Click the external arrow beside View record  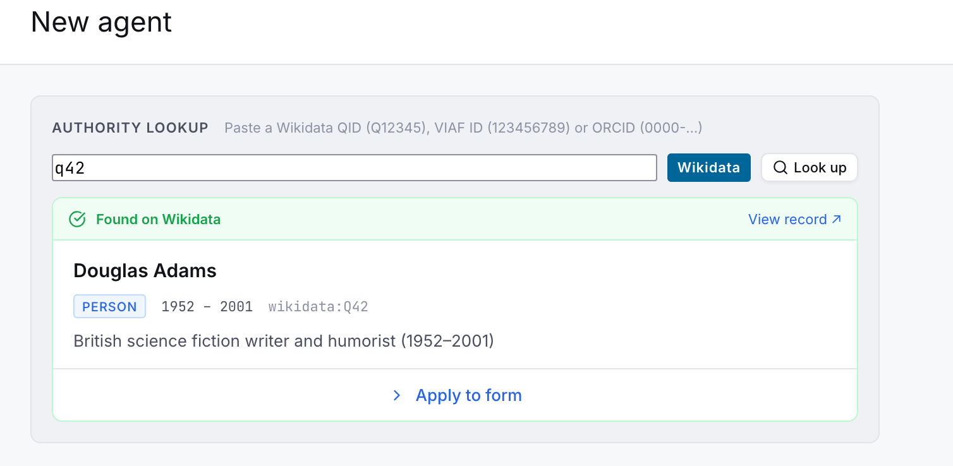(836, 219)
